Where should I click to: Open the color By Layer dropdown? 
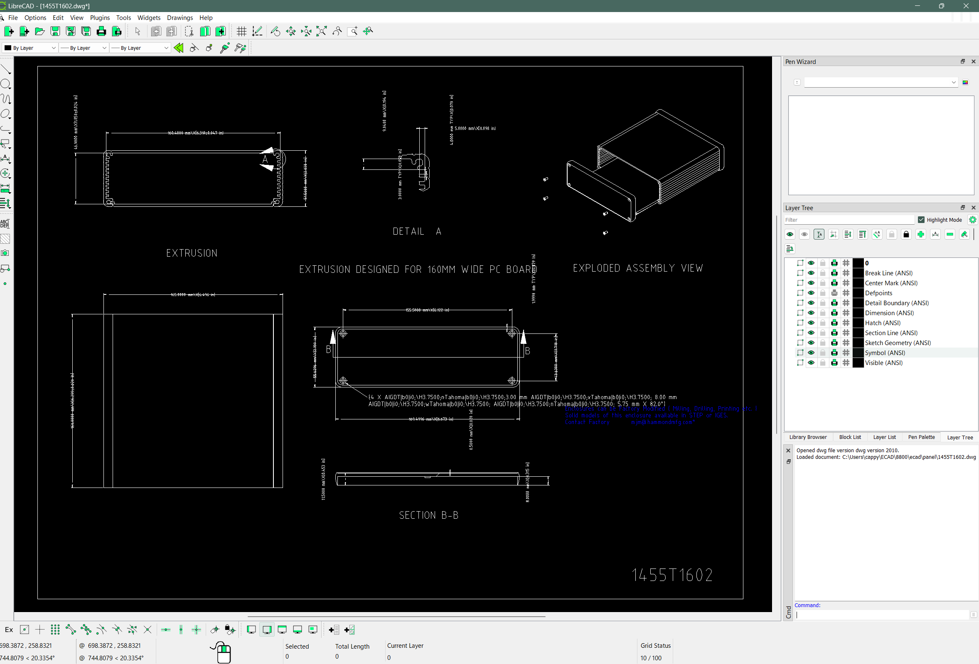tap(30, 48)
